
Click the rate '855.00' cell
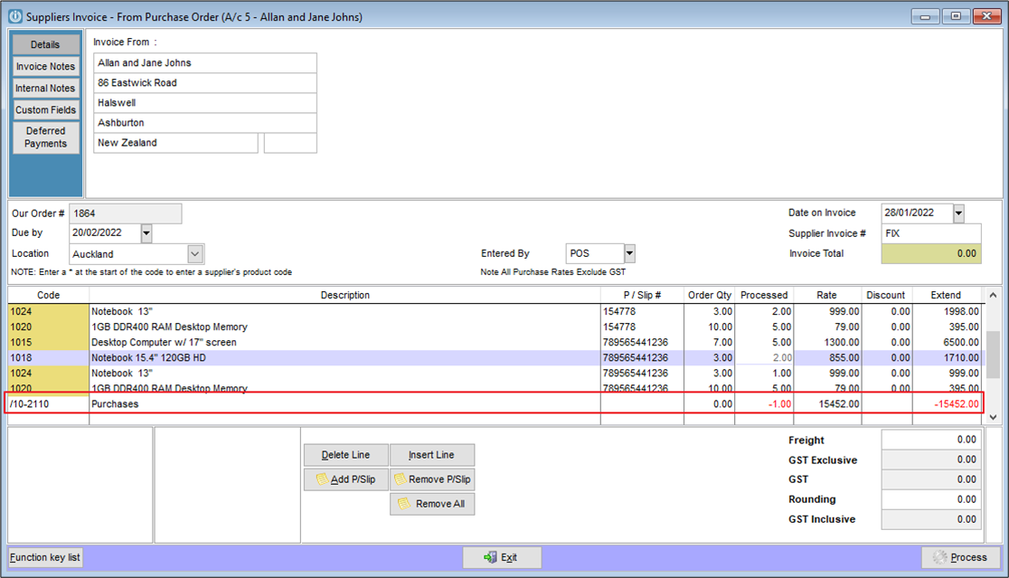point(827,358)
